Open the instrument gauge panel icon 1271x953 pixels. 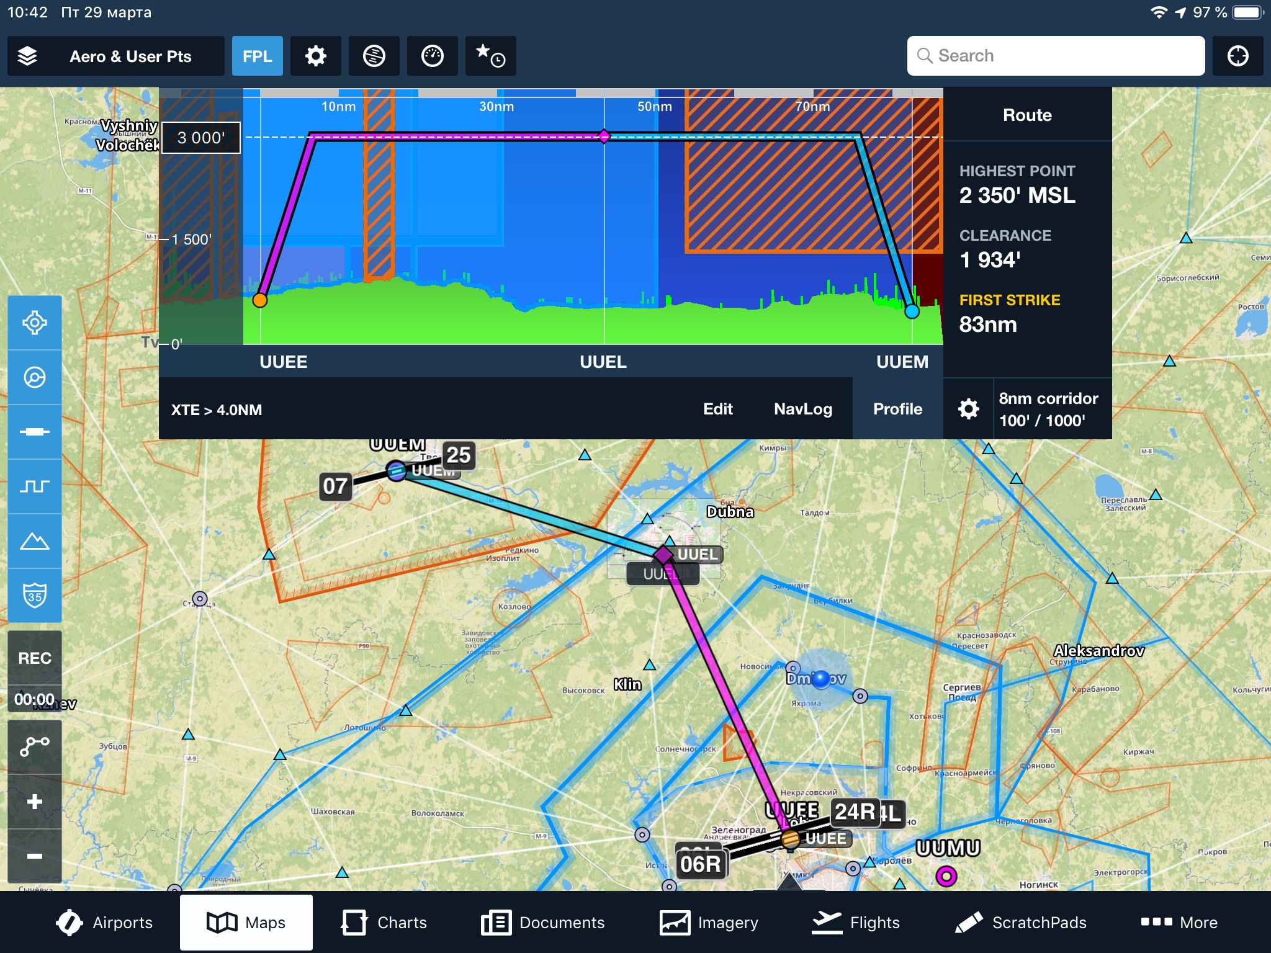tap(432, 56)
